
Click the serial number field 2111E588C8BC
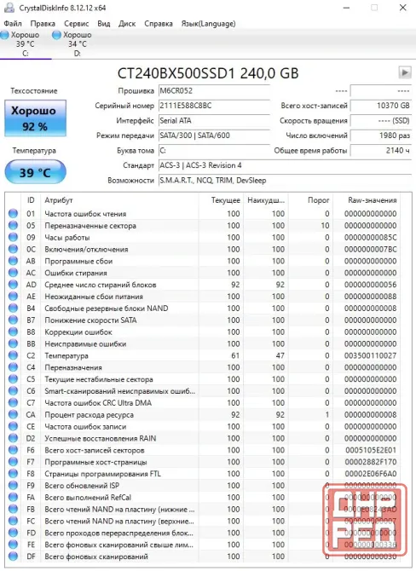(214, 106)
